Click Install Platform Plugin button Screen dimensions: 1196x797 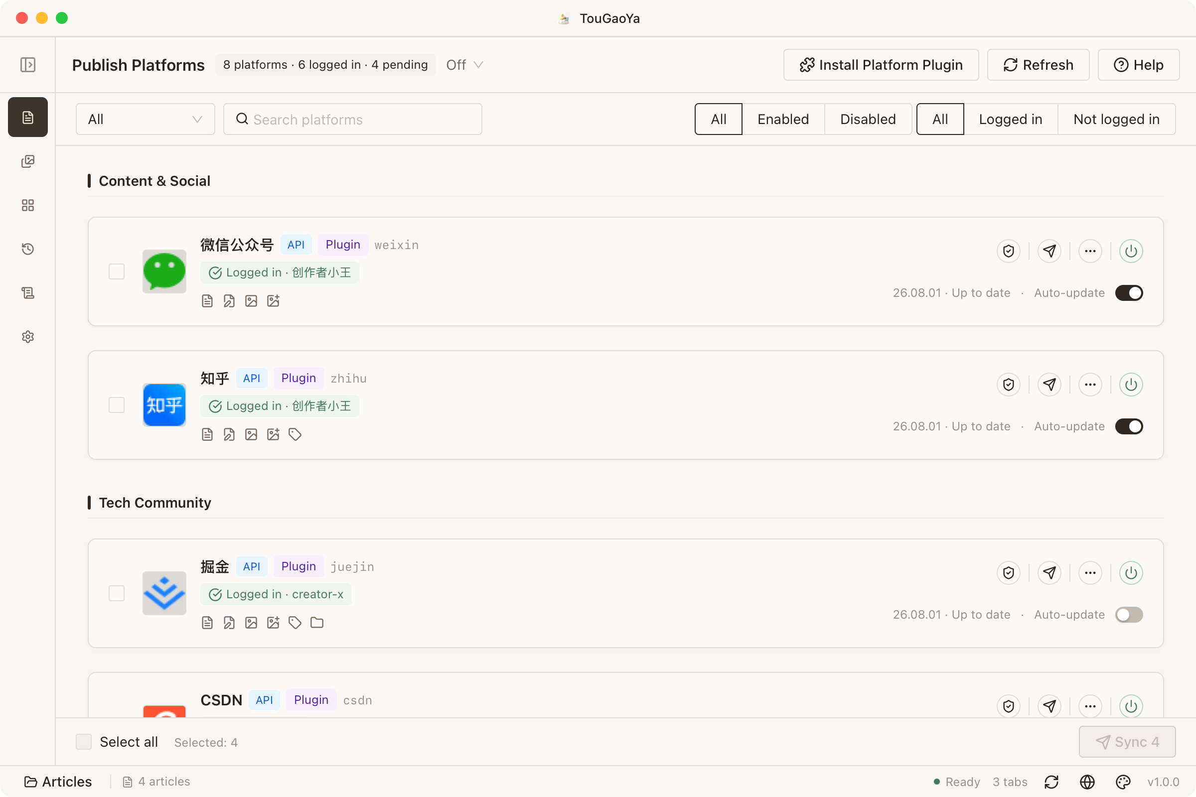881,65
